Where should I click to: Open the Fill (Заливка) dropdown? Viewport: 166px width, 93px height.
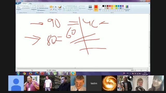[82, 8]
